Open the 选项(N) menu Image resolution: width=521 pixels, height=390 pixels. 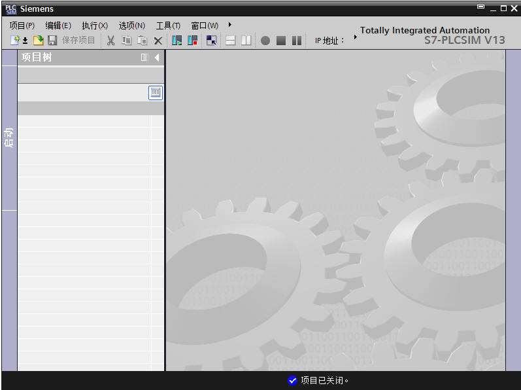point(131,26)
